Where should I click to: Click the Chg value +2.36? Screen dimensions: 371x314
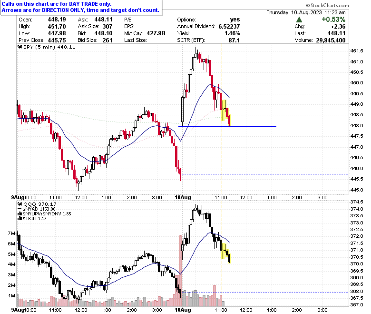tap(338, 26)
